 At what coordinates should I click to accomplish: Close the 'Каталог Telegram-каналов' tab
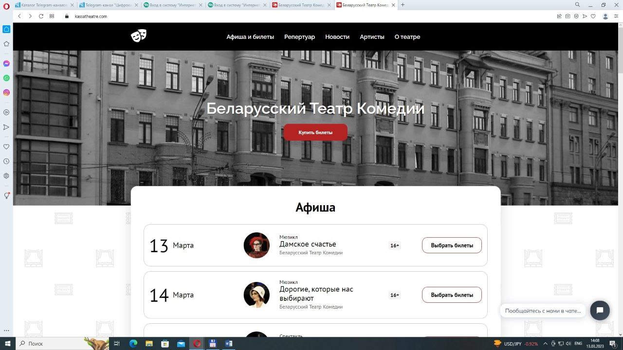pos(72,5)
